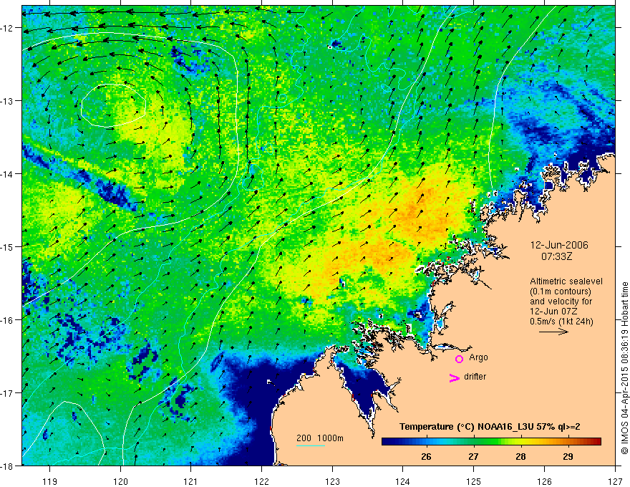Click the '12-Jun-2006' date label
The width and height of the screenshot is (630, 487).
[559, 245]
